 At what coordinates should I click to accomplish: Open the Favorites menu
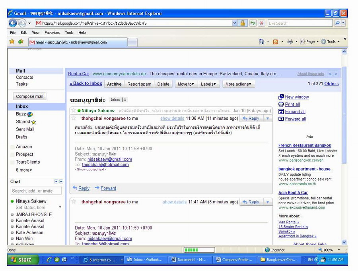(52, 33)
